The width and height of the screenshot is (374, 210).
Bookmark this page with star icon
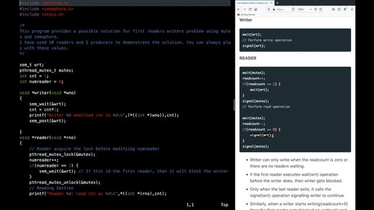point(321,9)
